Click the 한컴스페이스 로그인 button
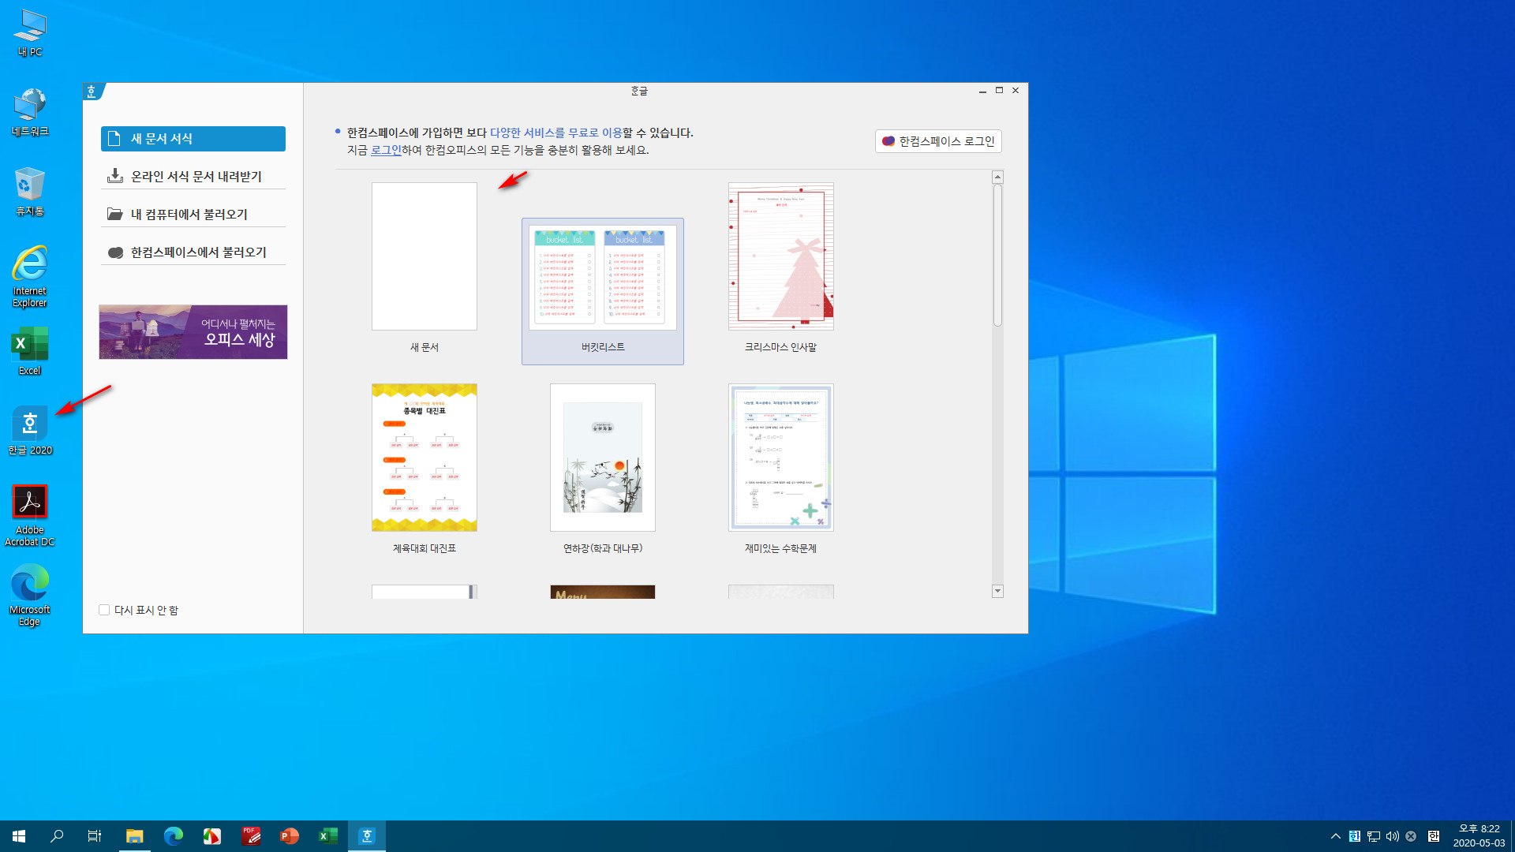Image resolution: width=1515 pixels, height=852 pixels. pyautogui.click(x=938, y=141)
